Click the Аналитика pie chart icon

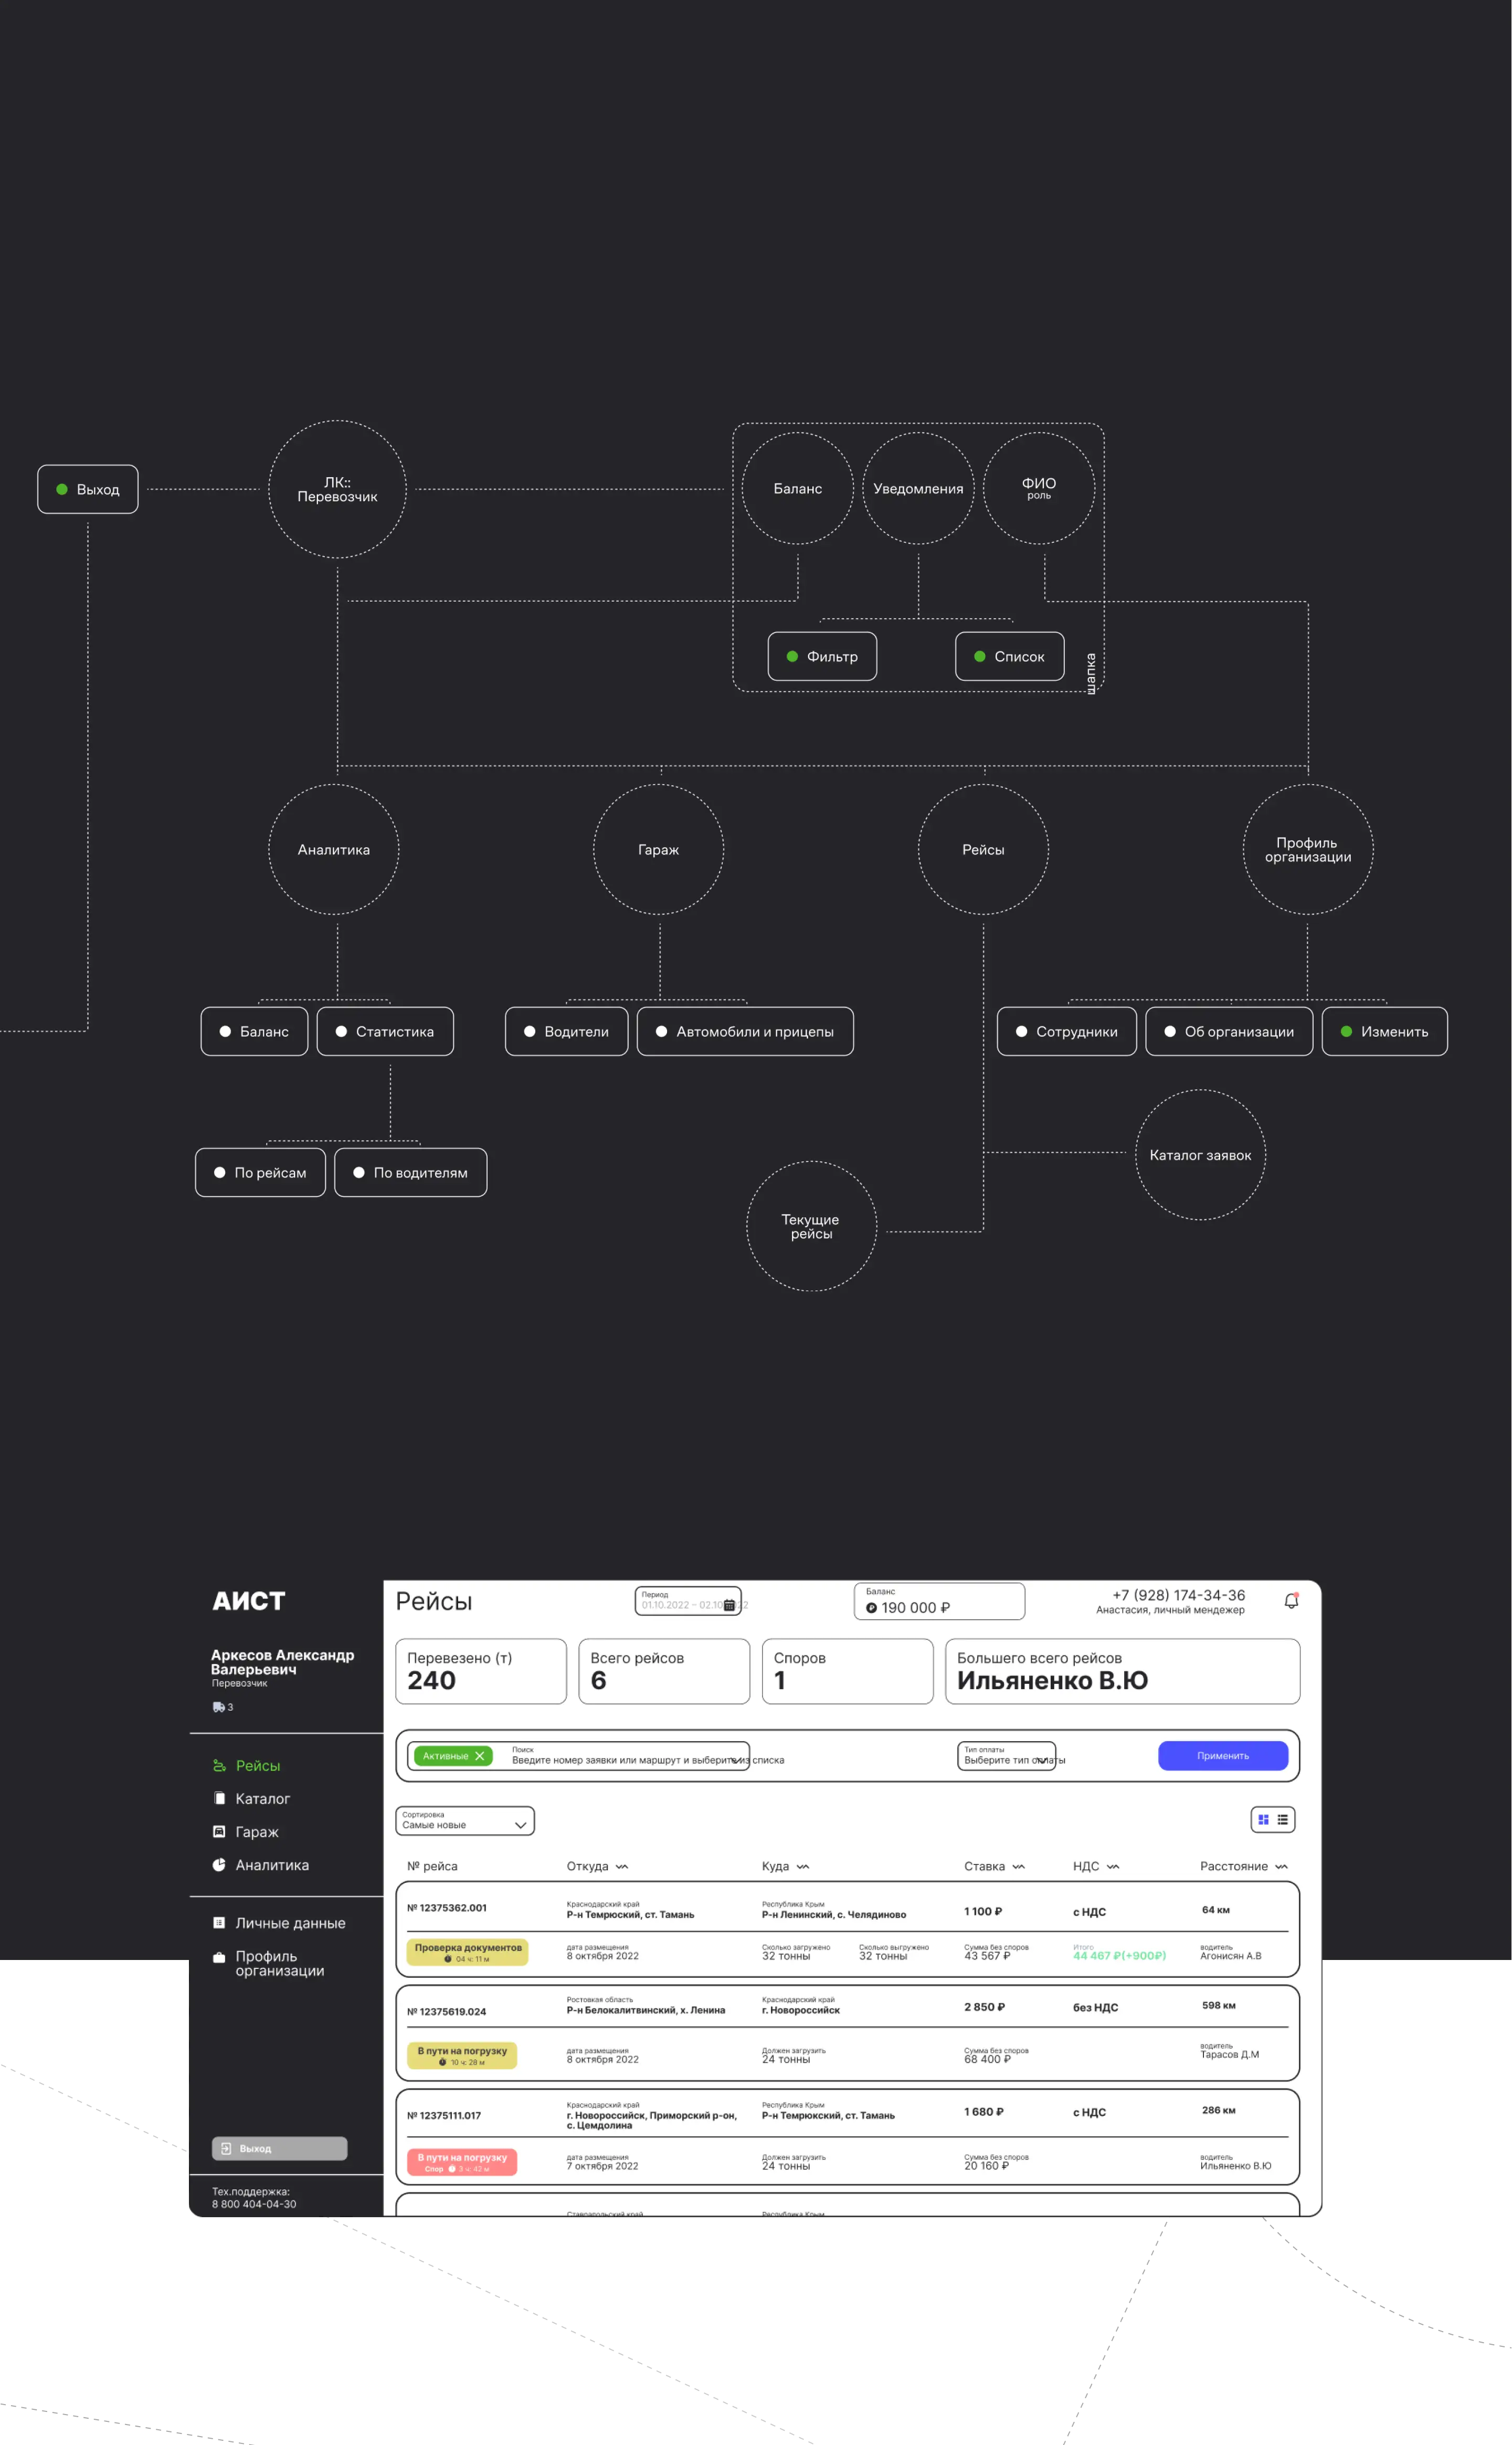[x=219, y=1864]
